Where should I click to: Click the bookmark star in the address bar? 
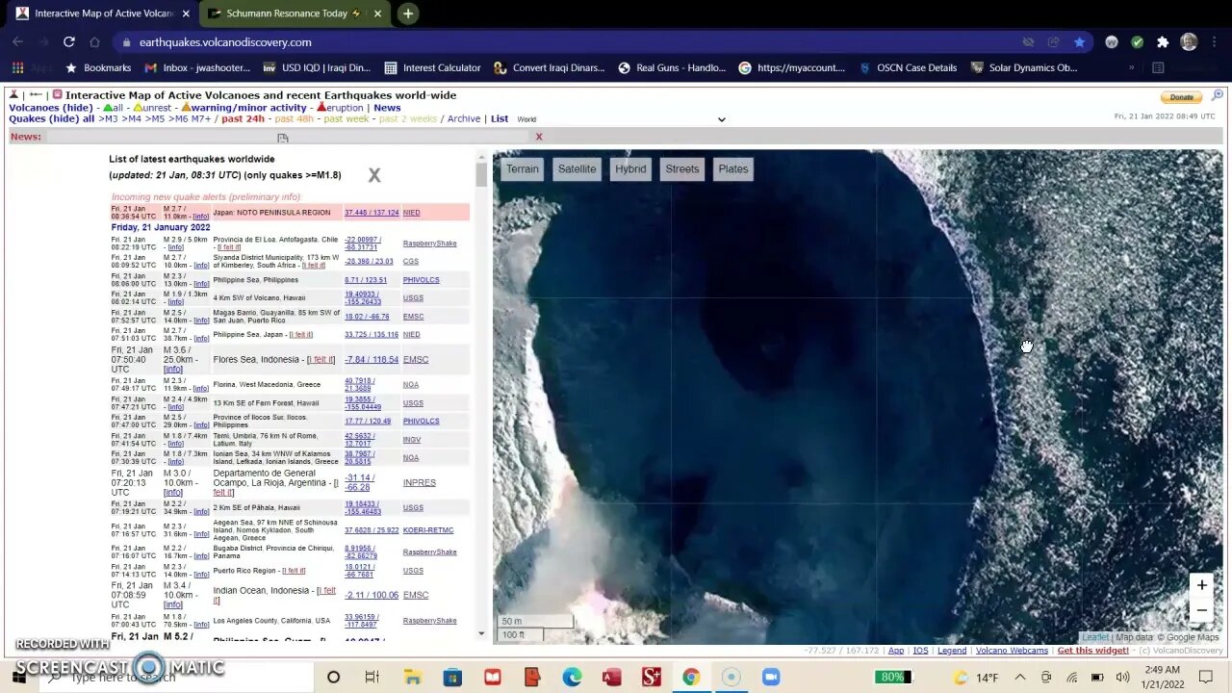tap(1079, 42)
